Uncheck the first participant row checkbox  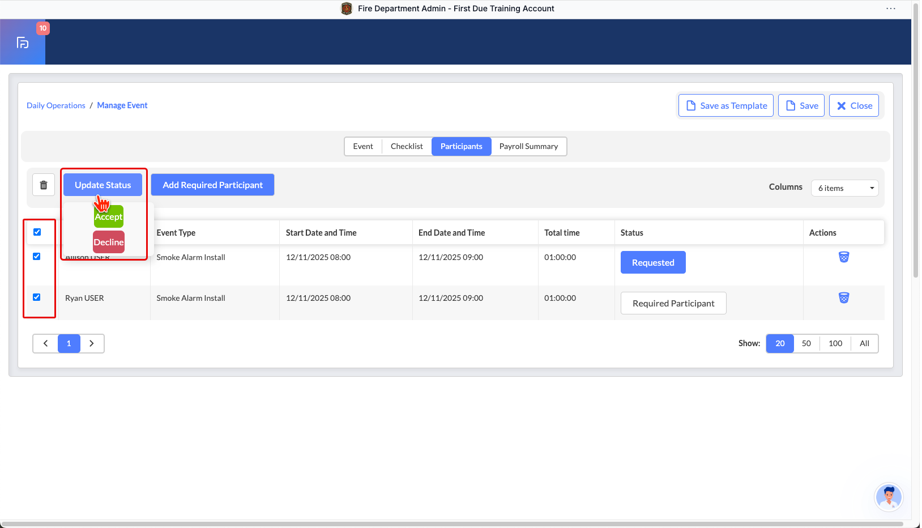pos(37,257)
